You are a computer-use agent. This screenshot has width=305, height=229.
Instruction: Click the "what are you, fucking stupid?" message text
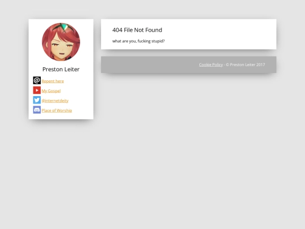coord(138,41)
